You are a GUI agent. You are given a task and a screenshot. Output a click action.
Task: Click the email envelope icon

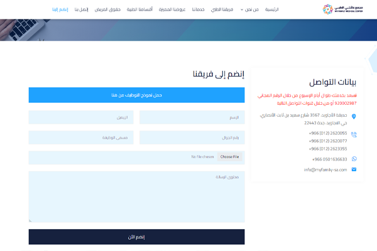click(354, 169)
